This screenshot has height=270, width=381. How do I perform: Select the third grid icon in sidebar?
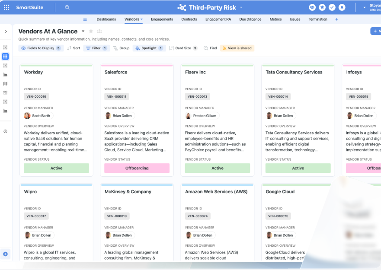pos(5,66)
